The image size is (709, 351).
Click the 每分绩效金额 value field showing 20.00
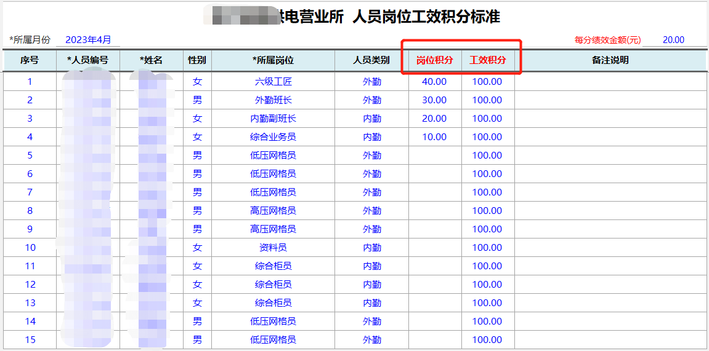click(673, 40)
